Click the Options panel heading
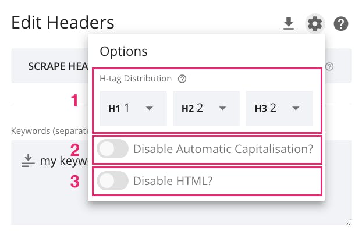 123,51
